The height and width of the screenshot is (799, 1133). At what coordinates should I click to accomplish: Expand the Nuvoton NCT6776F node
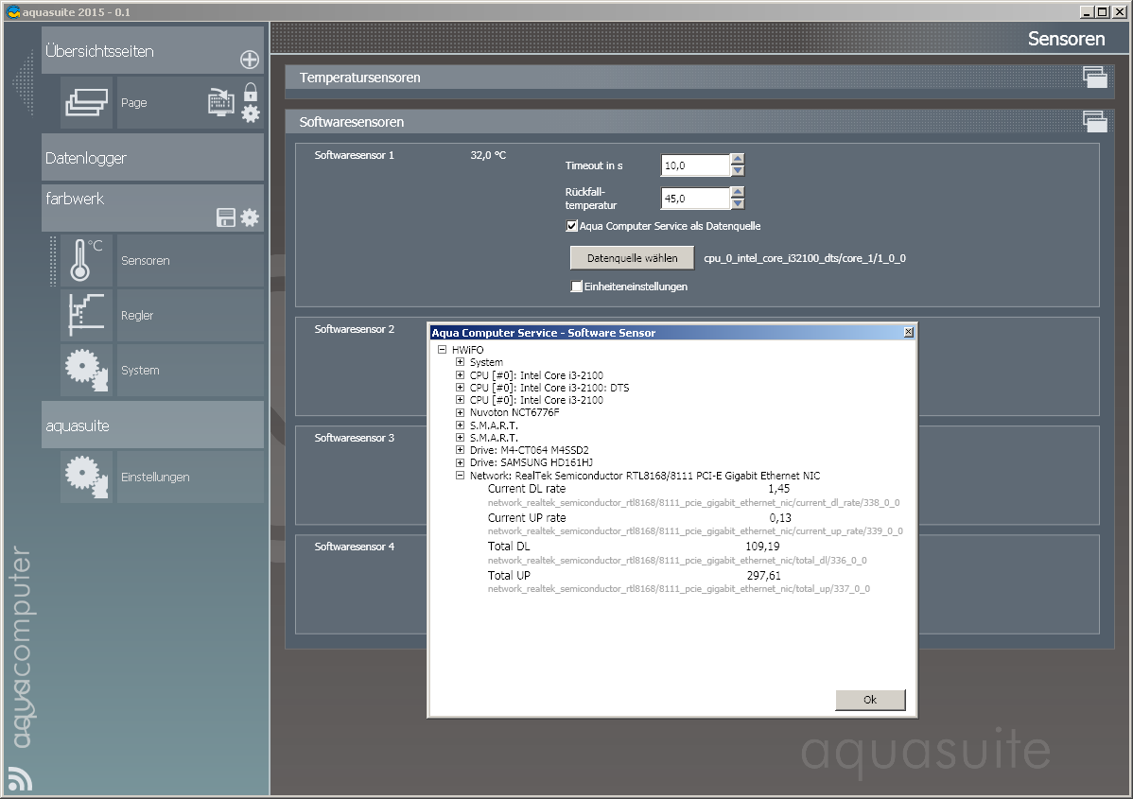[460, 412]
